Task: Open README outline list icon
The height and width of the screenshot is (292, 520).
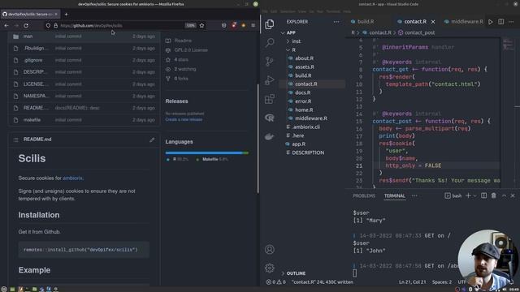Action: tap(15, 140)
